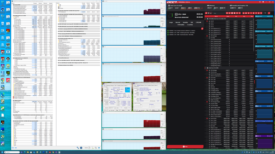Click the Value column header in OCCT
The width and height of the screenshot is (275, 154).
coord(228,16)
